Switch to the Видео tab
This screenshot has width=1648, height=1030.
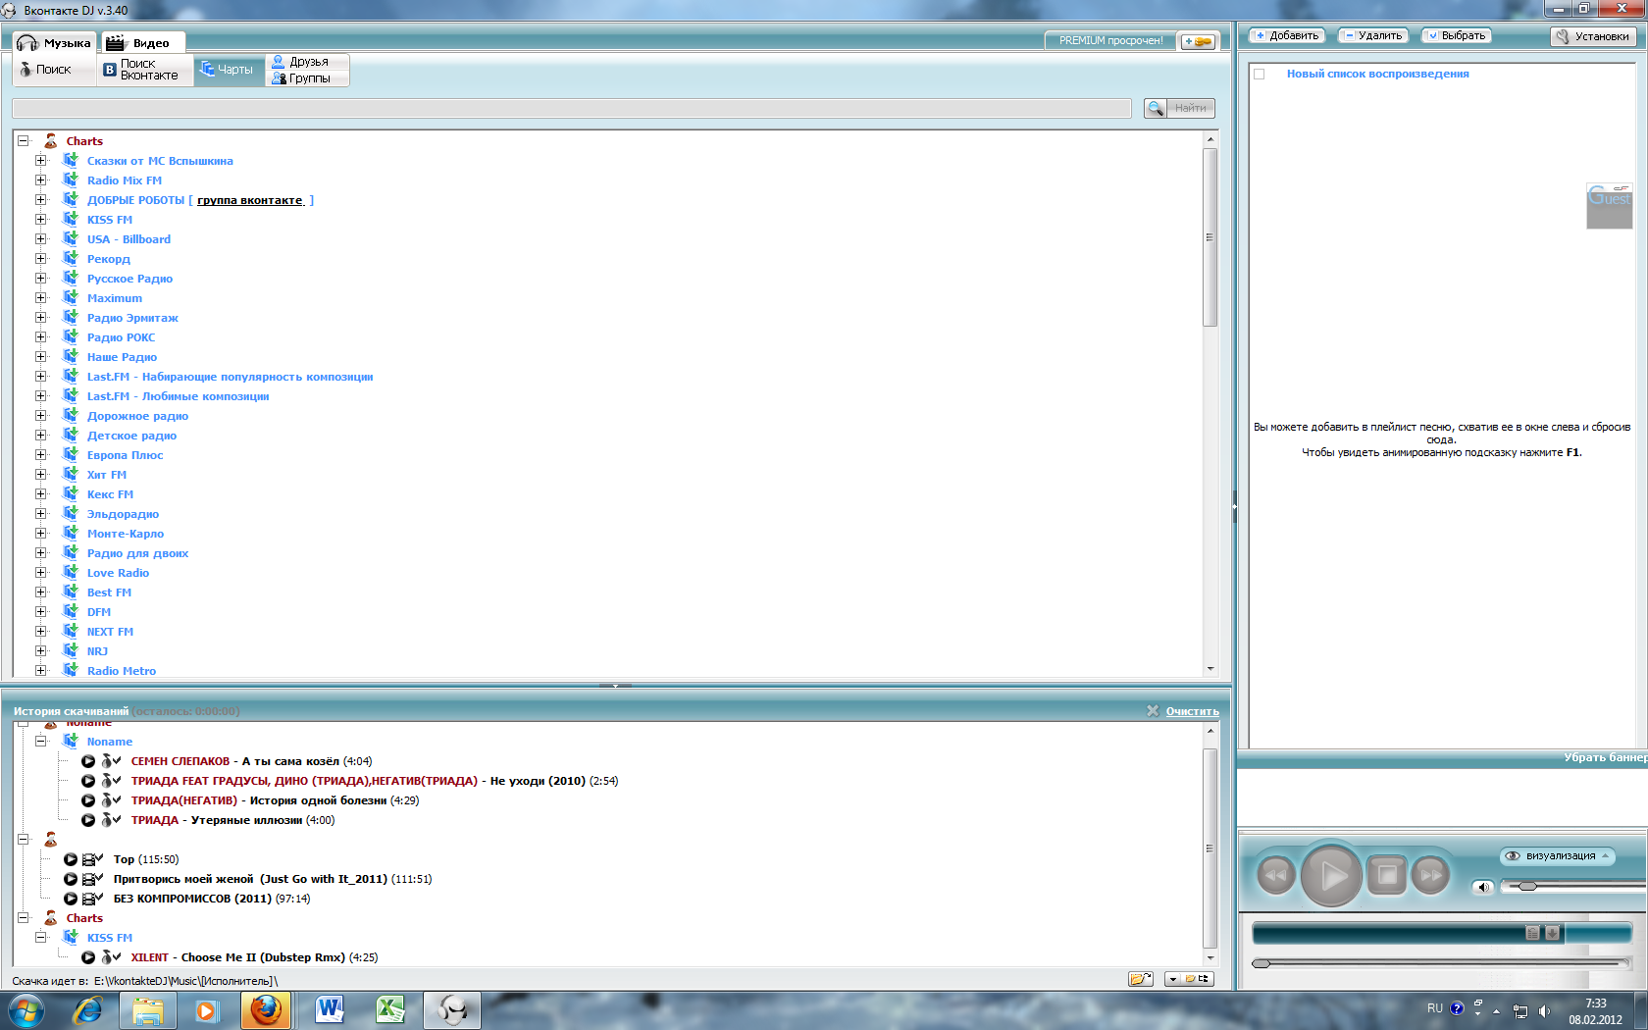tap(141, 43)
